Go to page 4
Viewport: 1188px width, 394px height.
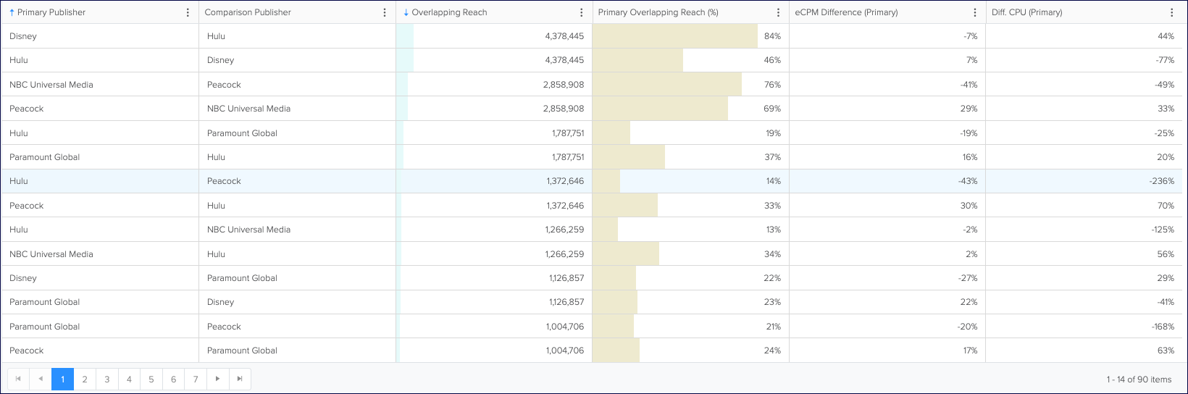tap(129, 379)
